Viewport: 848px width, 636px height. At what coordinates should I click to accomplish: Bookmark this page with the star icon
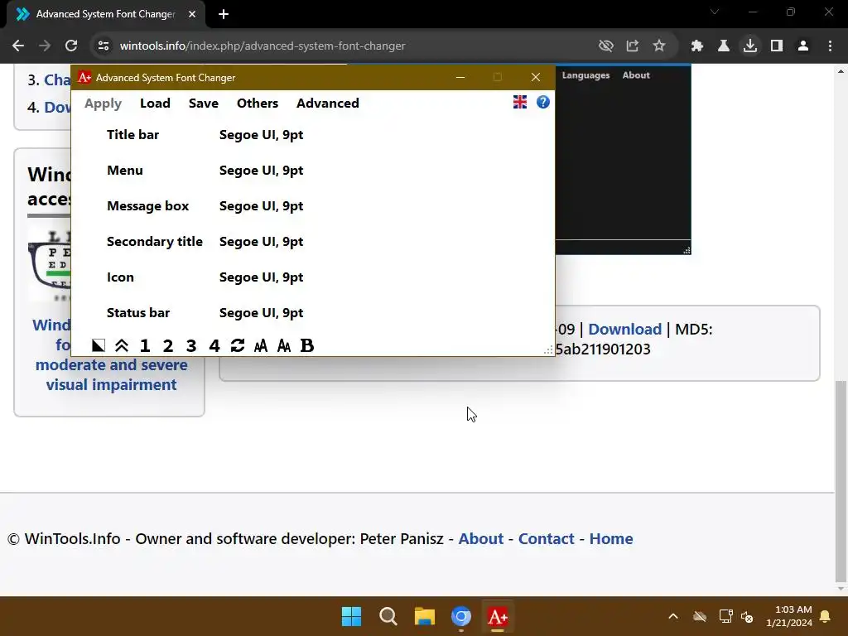tap(658, 46)
